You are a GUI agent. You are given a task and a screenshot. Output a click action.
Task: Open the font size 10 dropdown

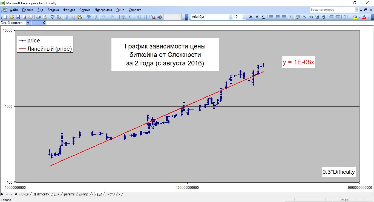coord(244,17)
